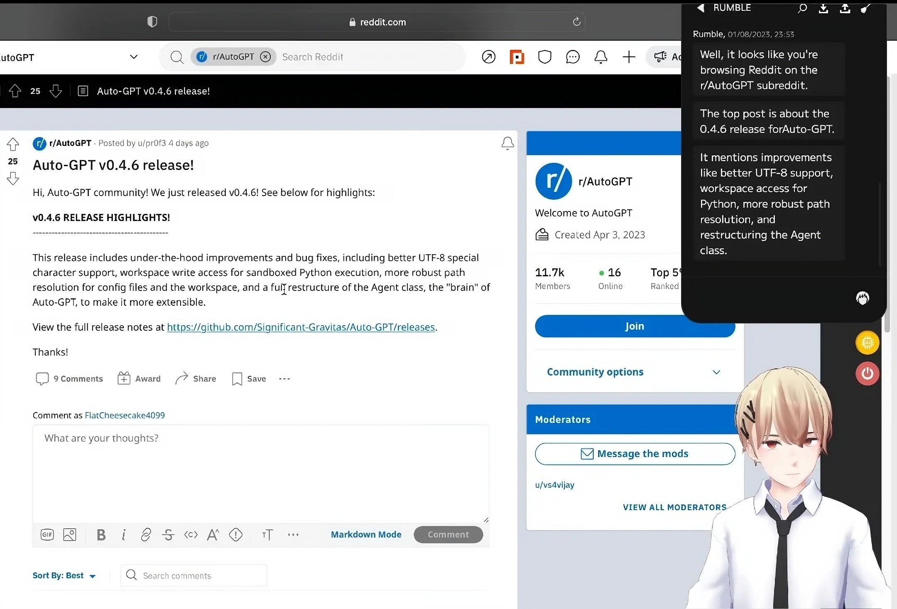Open more options on the post
The width and height of the screenshot is (897, 609).
(x=284, y=379)
